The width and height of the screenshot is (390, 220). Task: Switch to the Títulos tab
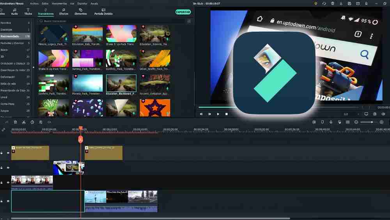(28, 12)
